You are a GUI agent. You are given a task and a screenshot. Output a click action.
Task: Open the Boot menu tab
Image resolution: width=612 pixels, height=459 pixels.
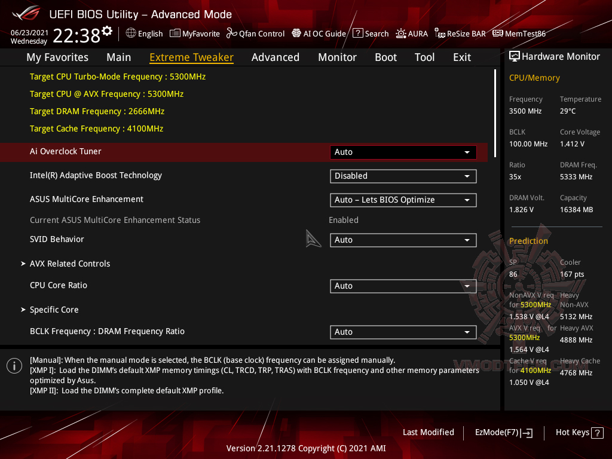(x=385, y=57)
